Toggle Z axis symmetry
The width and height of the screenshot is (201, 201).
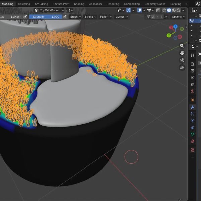tap(162, 17)
